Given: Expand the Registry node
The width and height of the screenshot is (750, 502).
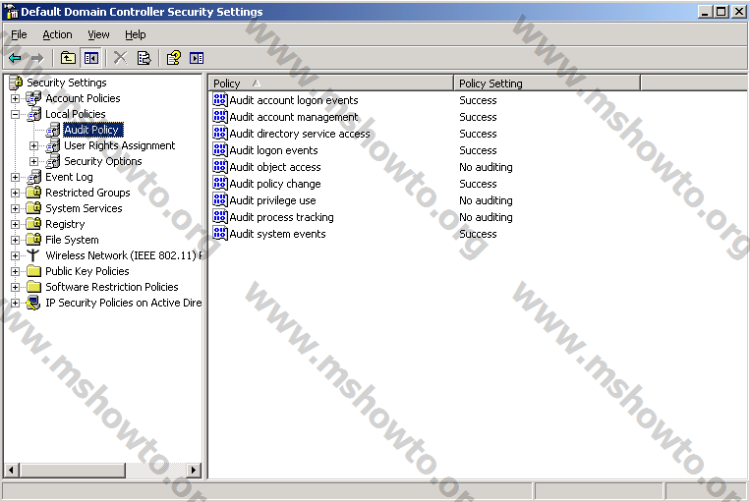Looking at the screenshot, I should [x=16, y=224].
